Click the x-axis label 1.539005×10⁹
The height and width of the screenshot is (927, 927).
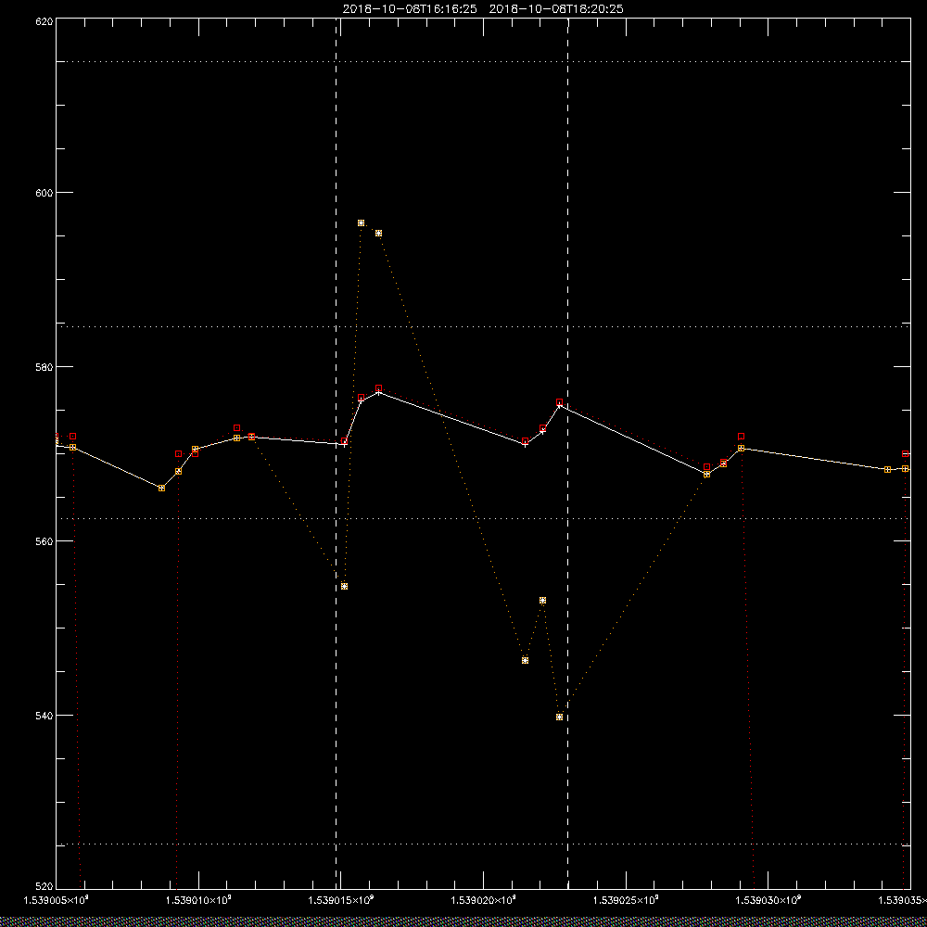(x=56, y=900)
